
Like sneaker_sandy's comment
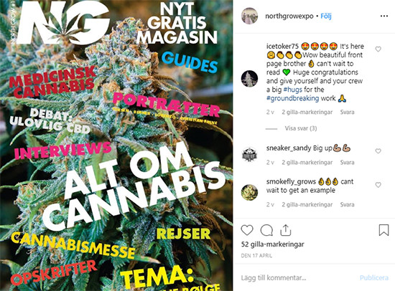378,151
